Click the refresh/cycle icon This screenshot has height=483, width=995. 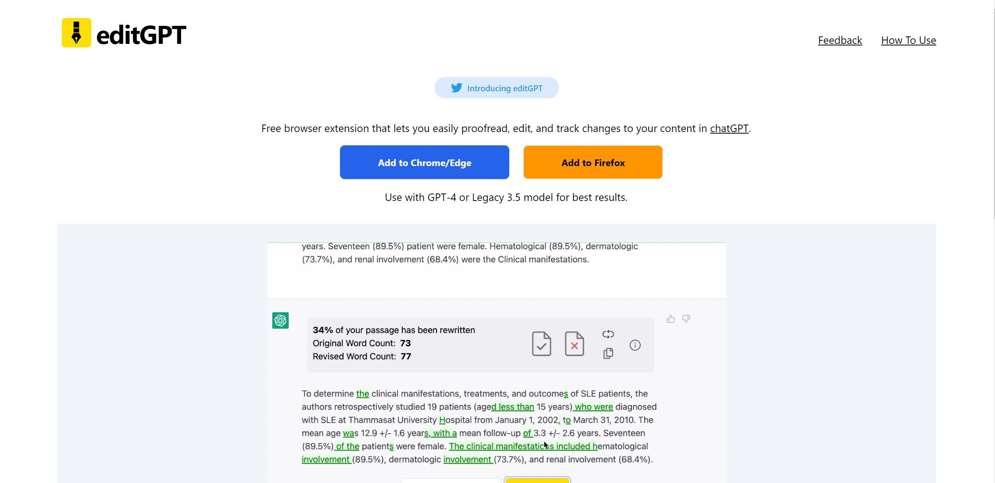607,334
